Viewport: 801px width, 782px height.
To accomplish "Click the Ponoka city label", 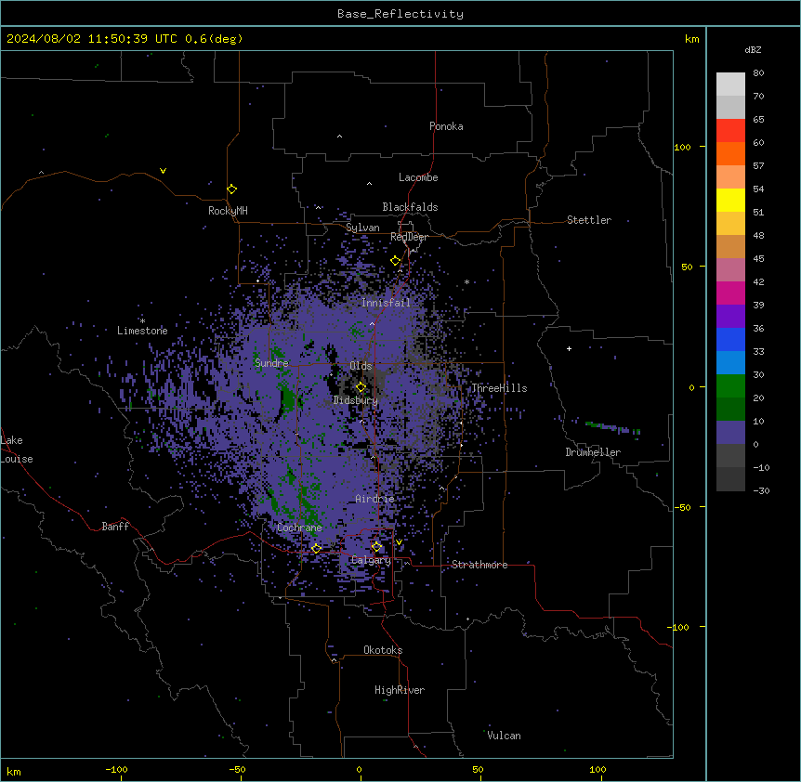I will coord(446,126).
